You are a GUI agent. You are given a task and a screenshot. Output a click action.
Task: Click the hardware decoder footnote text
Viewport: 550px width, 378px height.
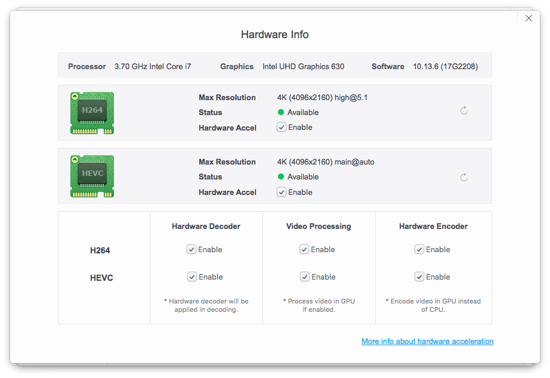click(x=206, y=305)
